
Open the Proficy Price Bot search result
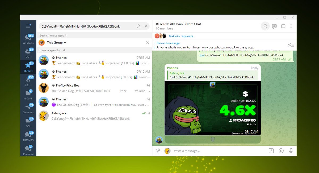pyautogui.click(x=94, y=88)
